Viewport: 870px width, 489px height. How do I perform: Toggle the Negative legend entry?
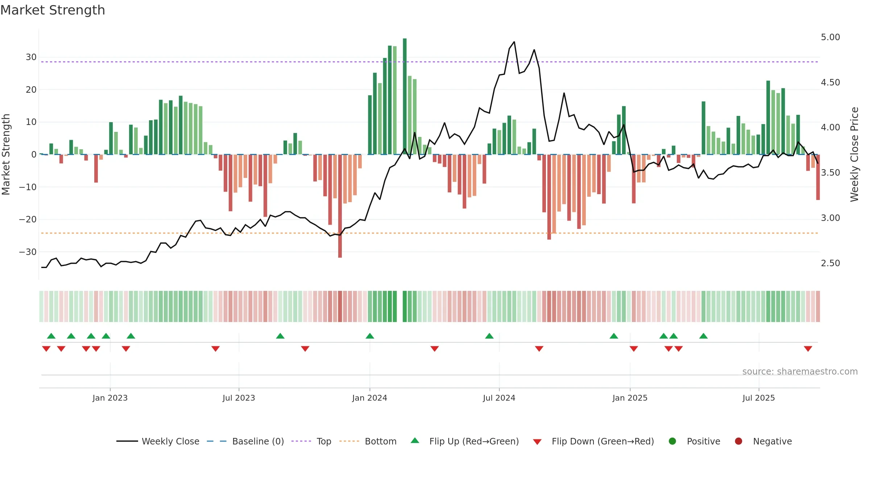pyautogui.click(x=763, y=441)
